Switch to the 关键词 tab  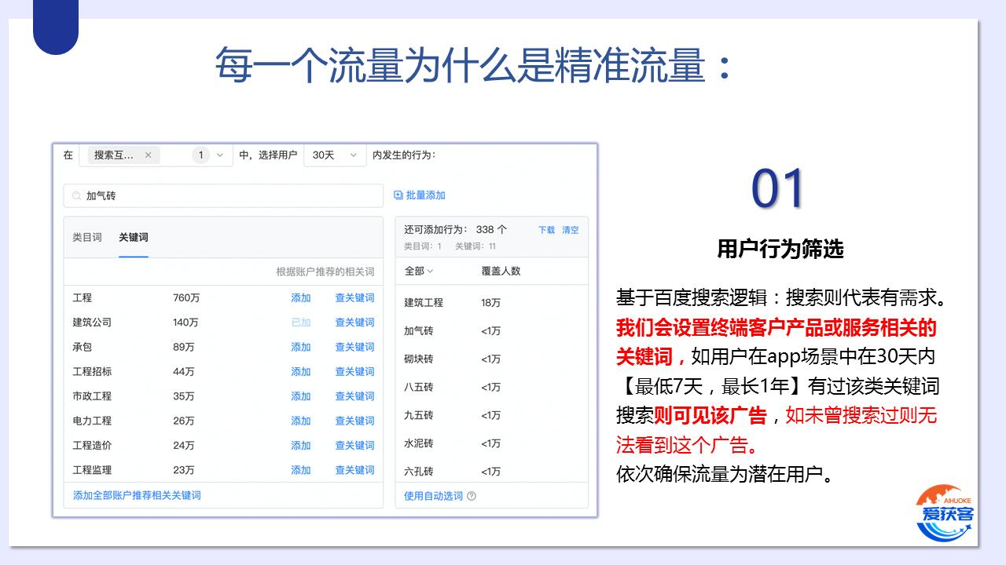[134, 237]
